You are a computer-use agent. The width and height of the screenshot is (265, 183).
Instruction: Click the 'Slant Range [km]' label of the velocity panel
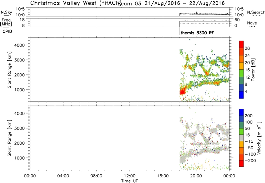tap(9, 138)
